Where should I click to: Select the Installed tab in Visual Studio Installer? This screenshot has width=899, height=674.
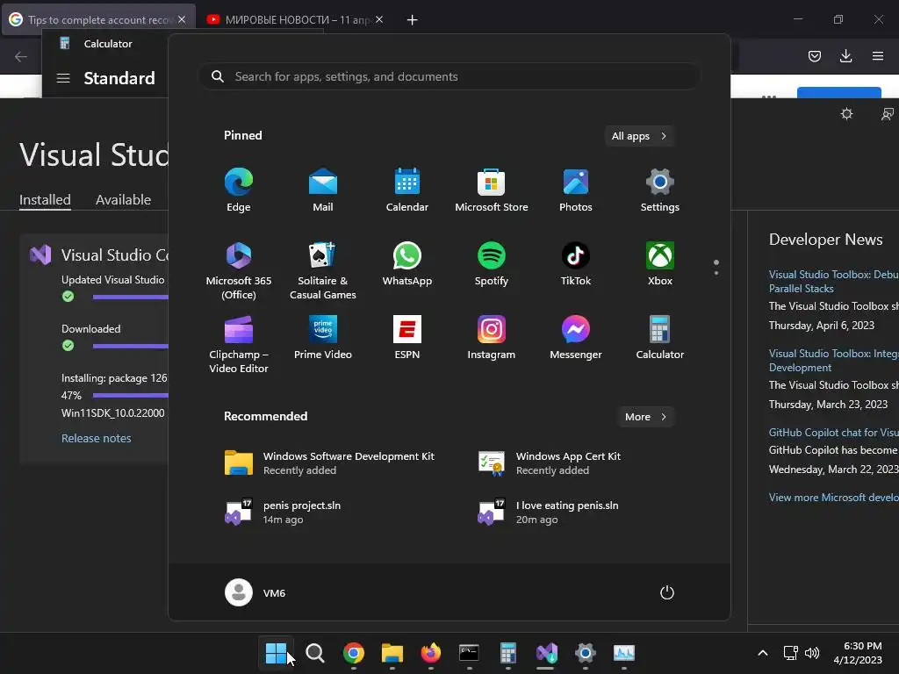[x=45, y=199]
